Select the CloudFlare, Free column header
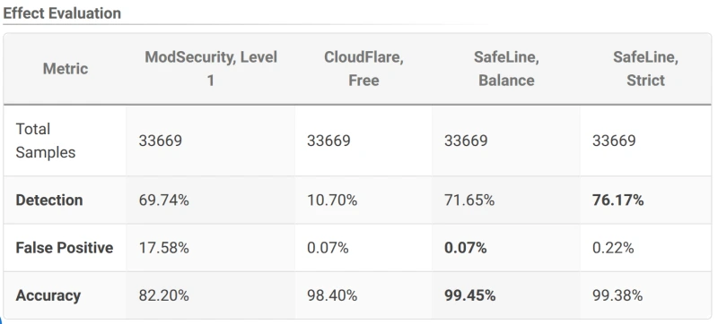The image size is (718, 324). 363,69
